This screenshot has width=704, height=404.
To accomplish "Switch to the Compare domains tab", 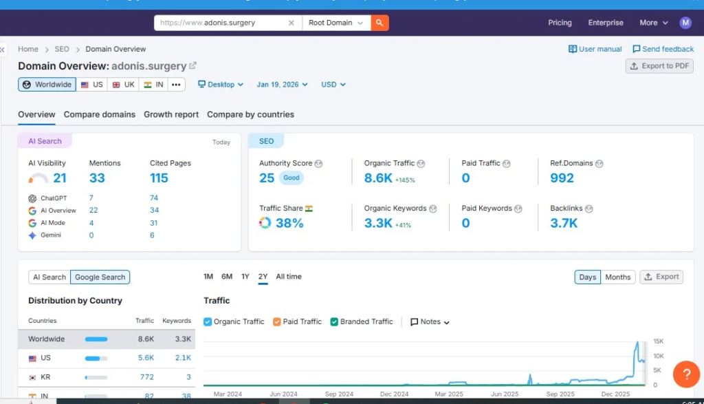I will pyautogui.click(x=99, y=114).
